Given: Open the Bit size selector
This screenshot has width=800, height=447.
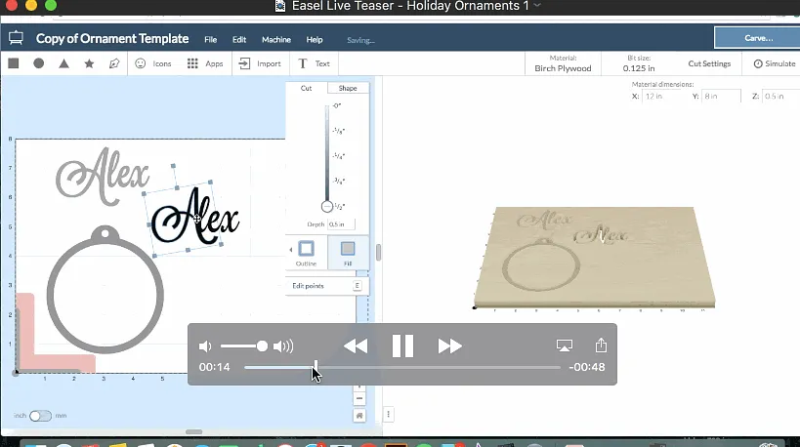Looking at the screenshot, I should point(638,63).
